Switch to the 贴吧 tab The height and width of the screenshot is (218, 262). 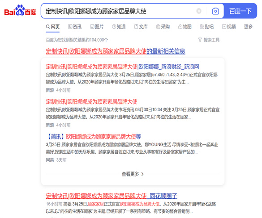tap(207, 27)
